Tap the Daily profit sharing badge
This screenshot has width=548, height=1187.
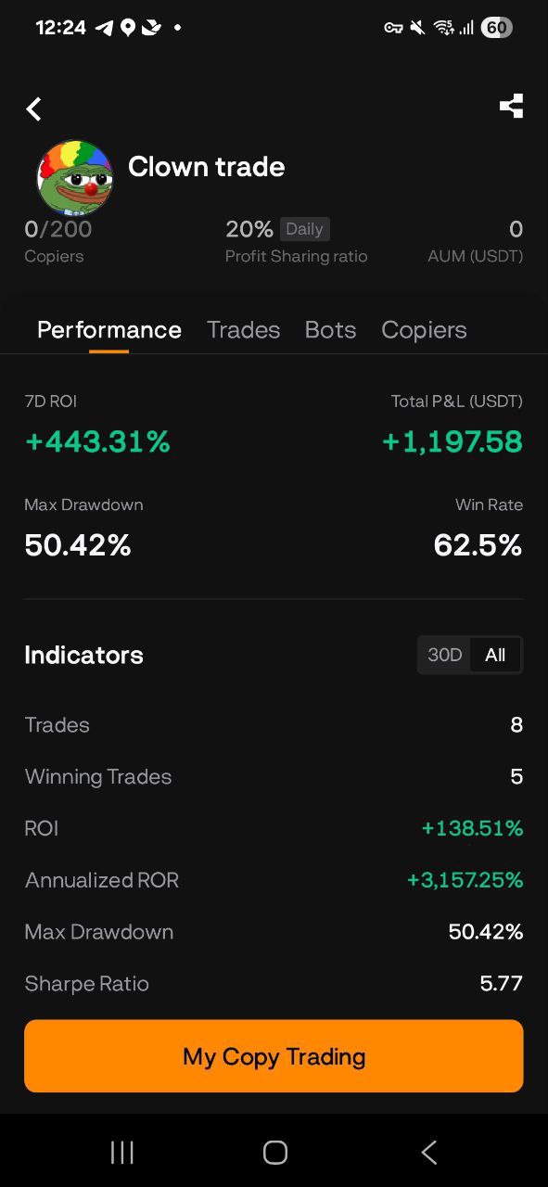[x=304, y=229]
